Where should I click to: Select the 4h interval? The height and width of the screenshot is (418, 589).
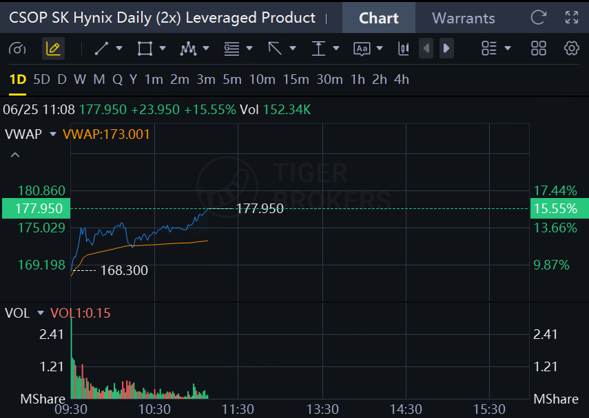401,80
